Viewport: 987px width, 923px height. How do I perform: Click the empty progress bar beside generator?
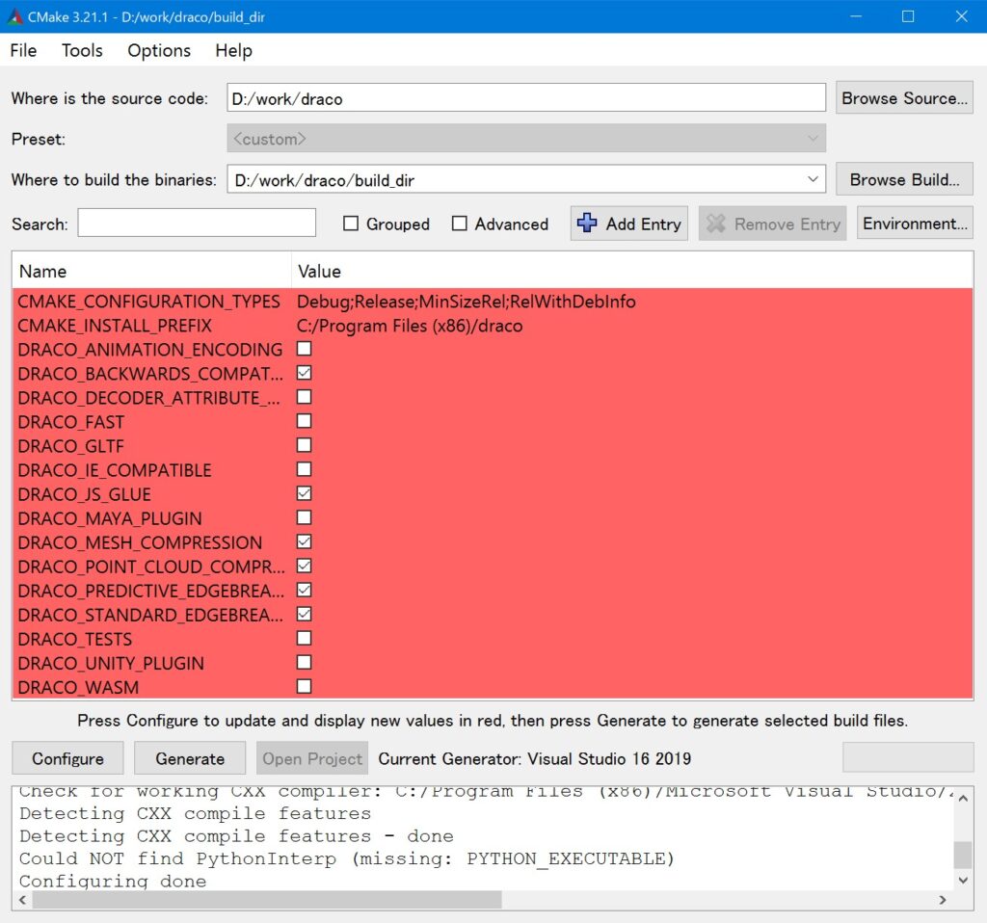pos(908,757)
